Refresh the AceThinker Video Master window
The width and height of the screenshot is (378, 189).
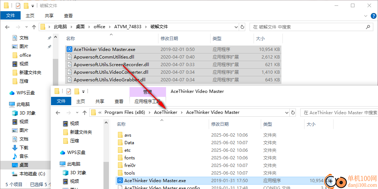pos(293,112)
